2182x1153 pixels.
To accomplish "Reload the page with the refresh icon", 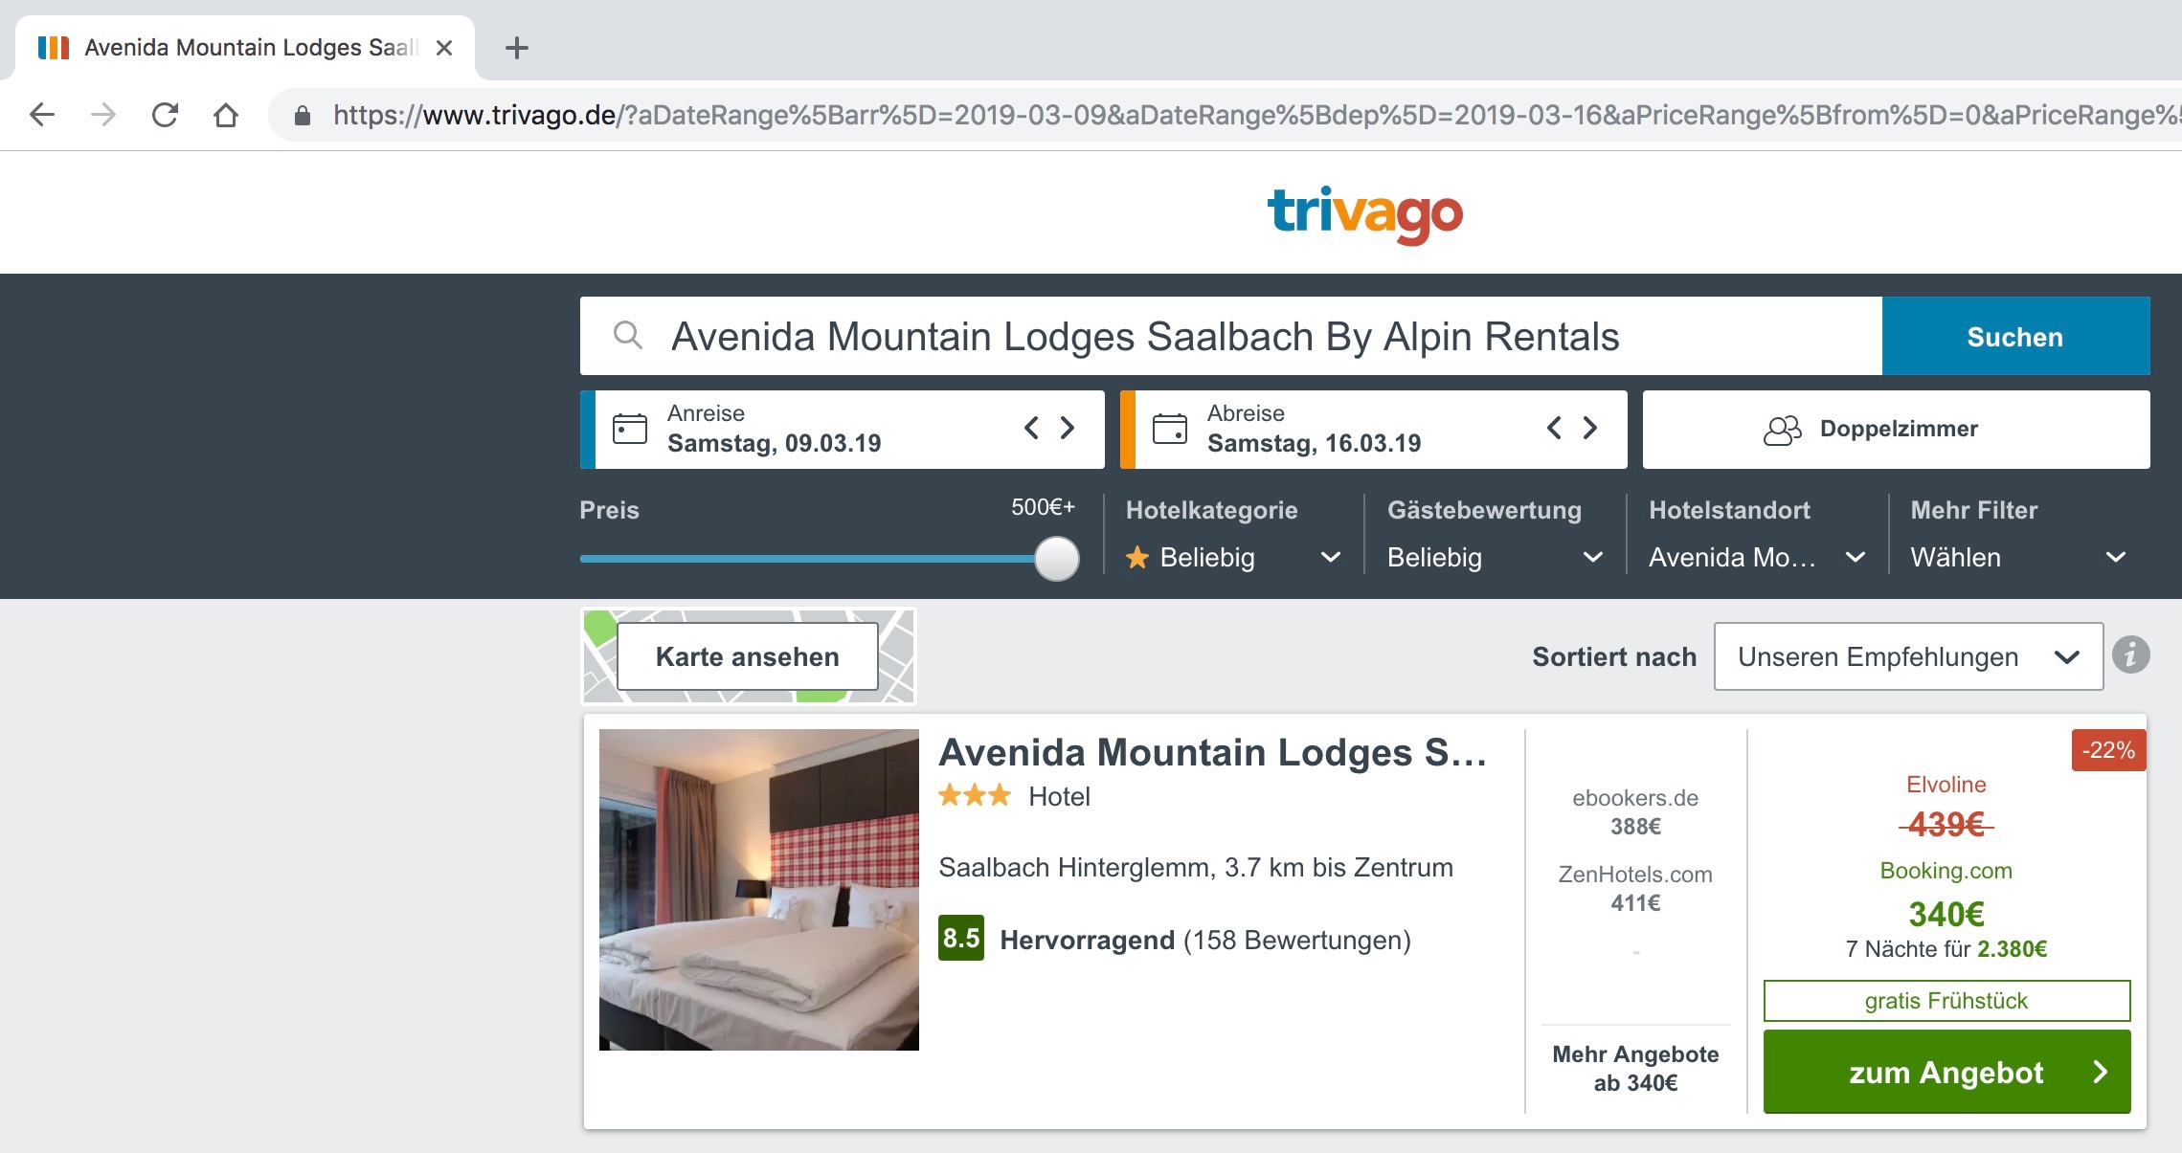I will (165, 116).
